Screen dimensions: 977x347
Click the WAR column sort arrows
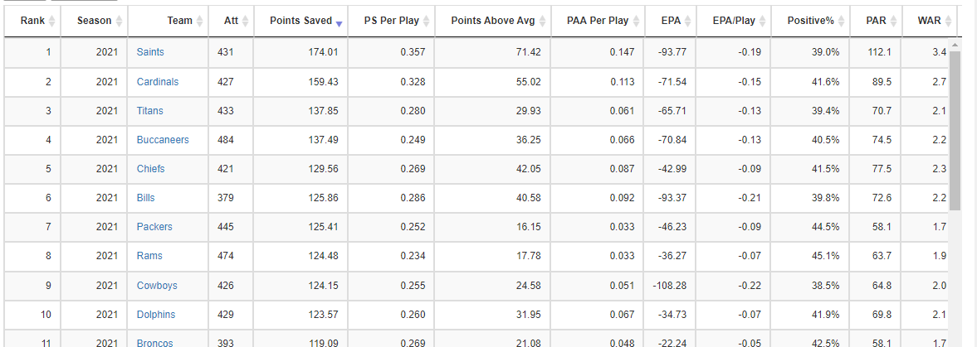[948, 22]
